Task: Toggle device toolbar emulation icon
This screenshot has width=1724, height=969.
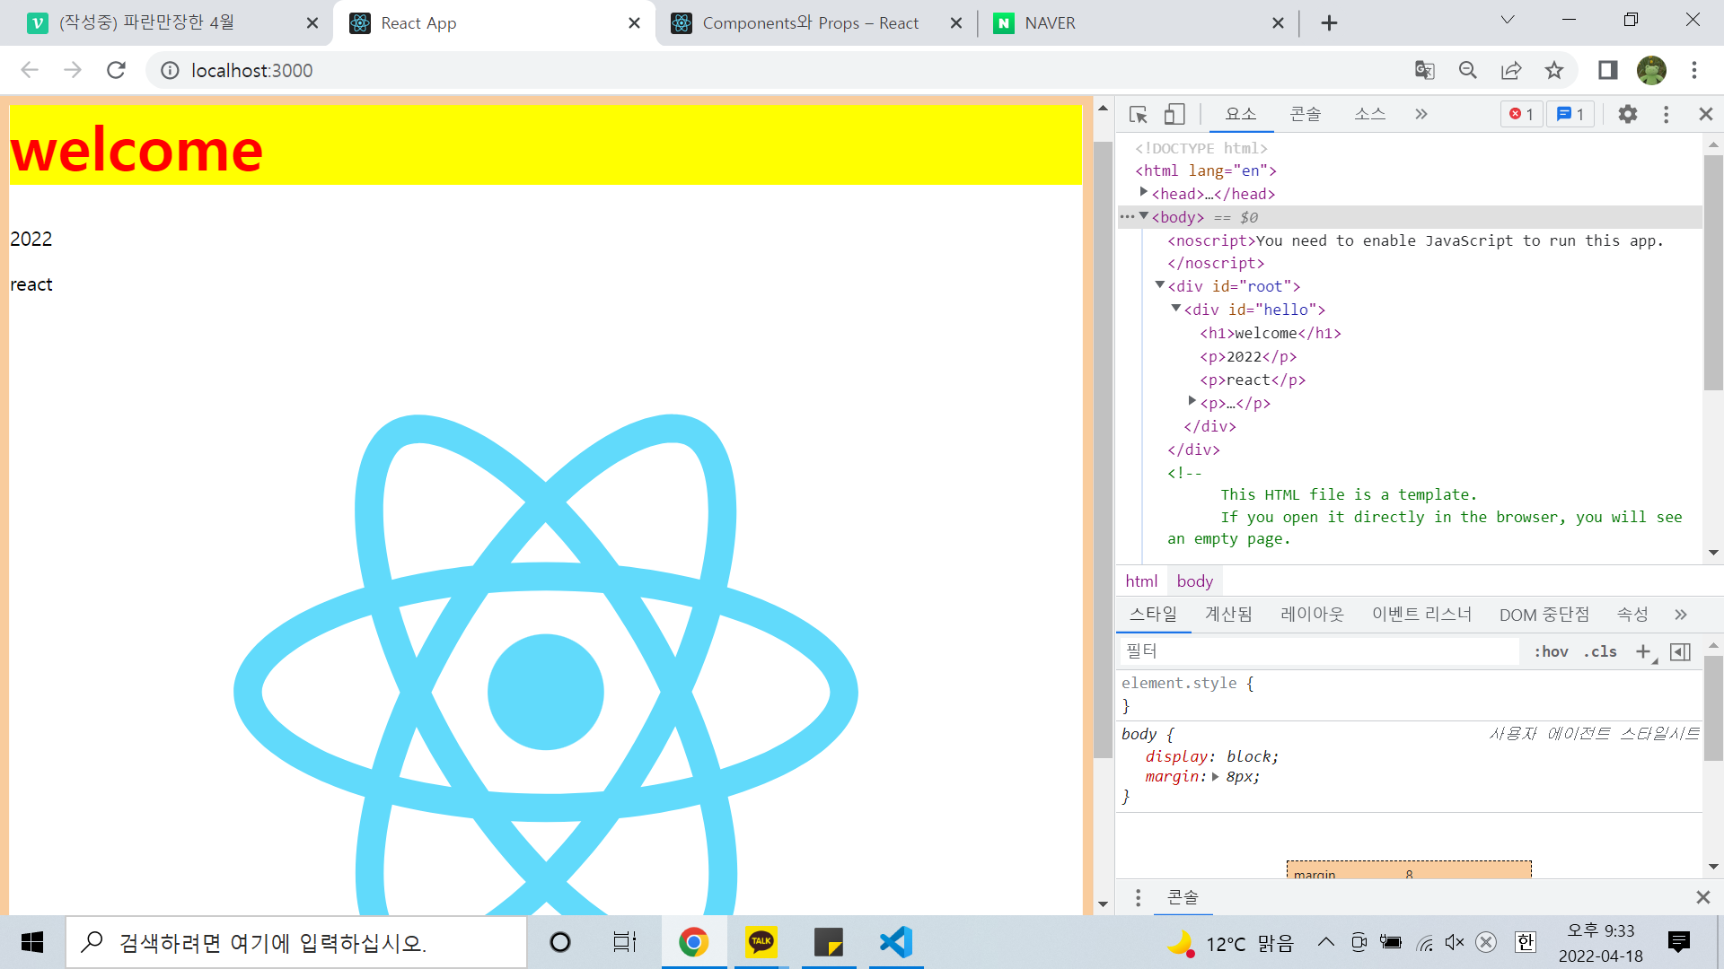Action: pos(1174,115)
